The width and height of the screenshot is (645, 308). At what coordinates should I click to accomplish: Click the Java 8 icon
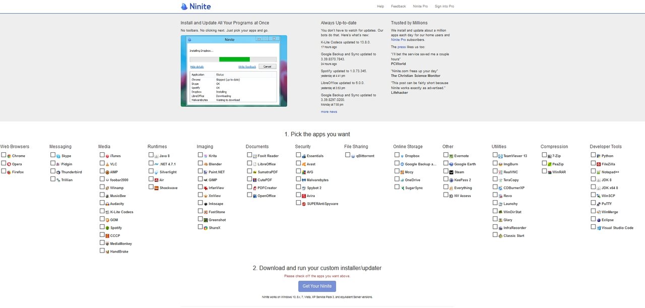[x=157, y=156]
